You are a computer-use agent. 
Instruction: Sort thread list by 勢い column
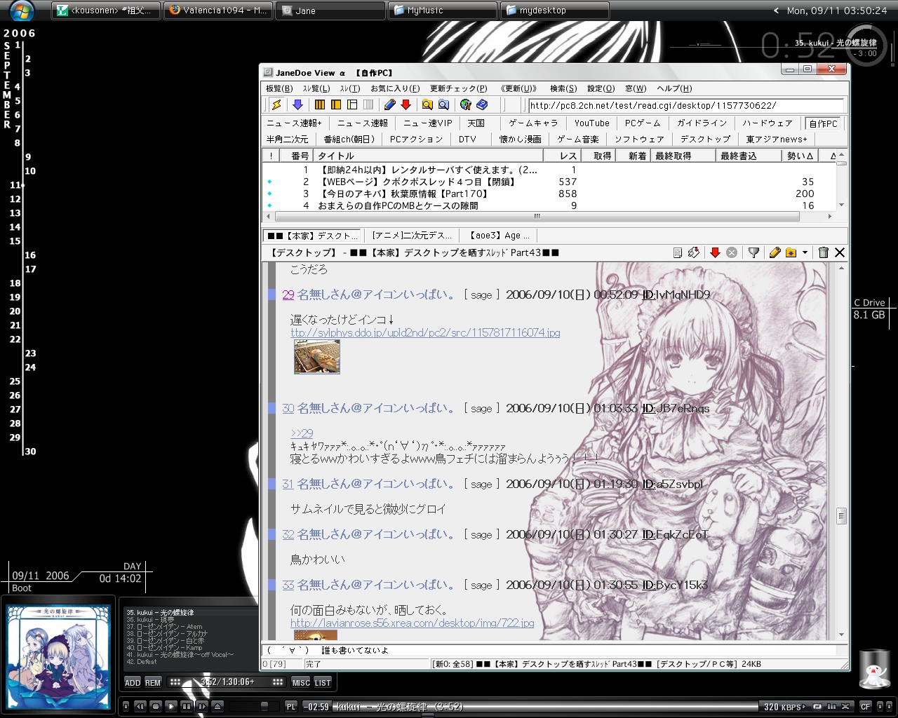click(x=800, y=156)
